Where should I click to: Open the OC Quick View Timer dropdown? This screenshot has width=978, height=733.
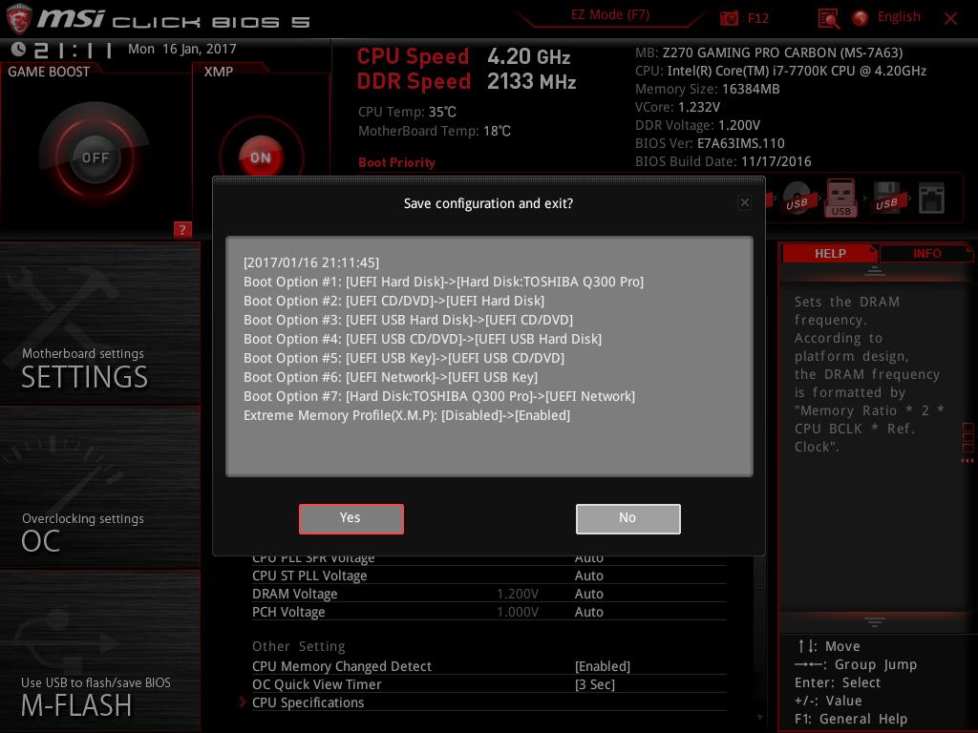tap(595, 684)
